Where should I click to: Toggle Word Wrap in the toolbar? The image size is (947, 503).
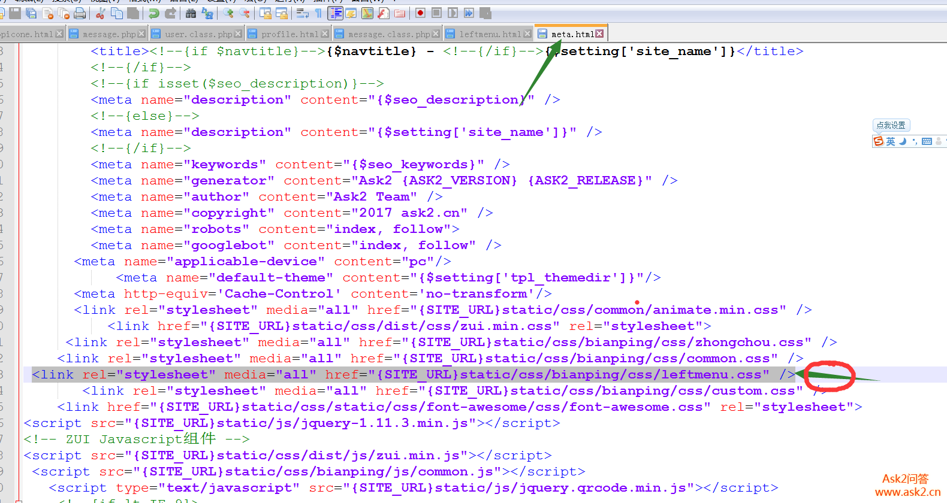coord(303,13)
